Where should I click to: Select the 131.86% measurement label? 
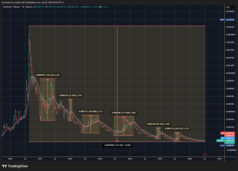pos(124,113)
